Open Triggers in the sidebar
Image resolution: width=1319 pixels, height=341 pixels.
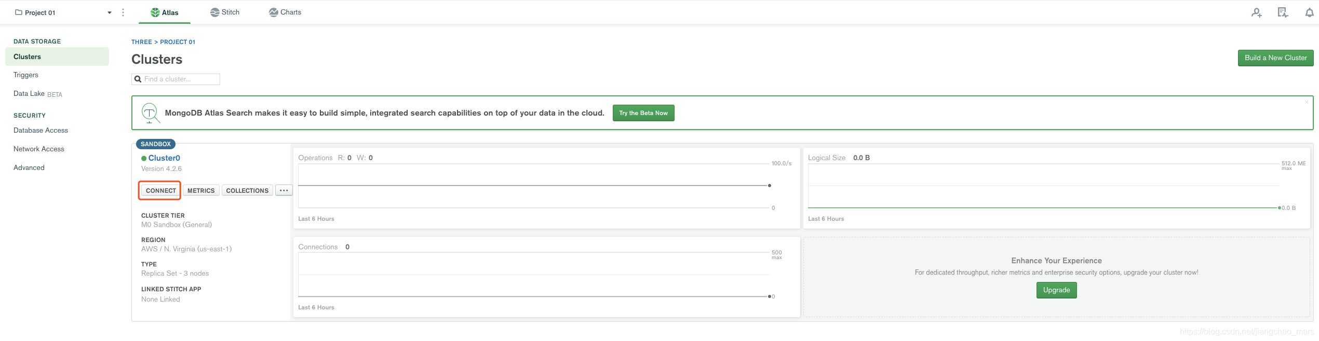point(26,75)
